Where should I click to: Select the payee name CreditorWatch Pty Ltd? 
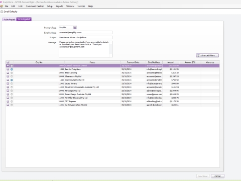point(75,80)
